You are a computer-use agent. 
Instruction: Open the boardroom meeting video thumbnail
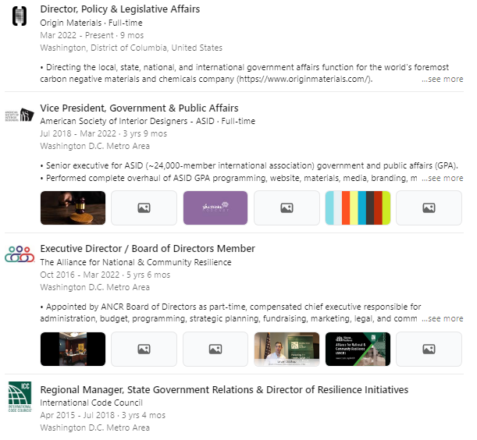point(73,349)
